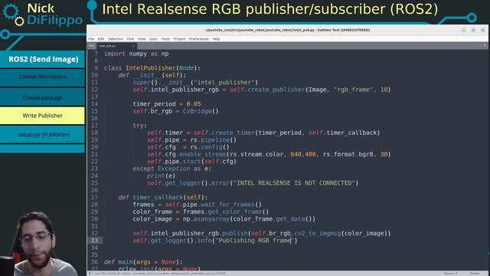Click the tab navigation arrows left of tabs
The width and height of the screenshot is (490, 276).
91,46
